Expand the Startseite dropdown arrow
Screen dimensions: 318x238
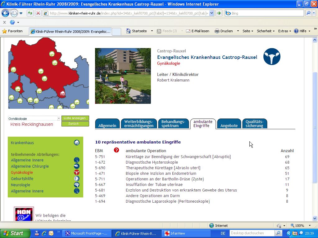pos(152,31)
